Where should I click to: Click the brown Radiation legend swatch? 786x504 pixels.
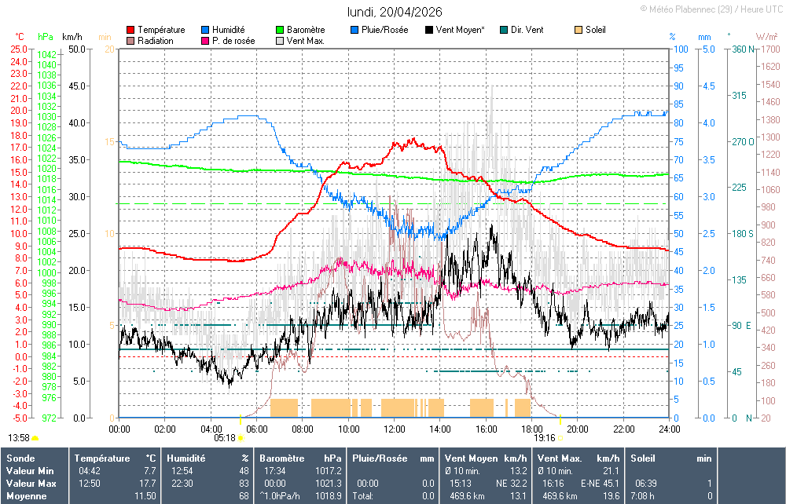click(x=130, y=41)
